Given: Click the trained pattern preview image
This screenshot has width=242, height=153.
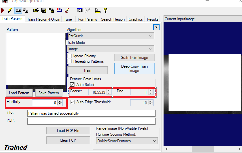Looking at the screenshot, I should point(36,61).
